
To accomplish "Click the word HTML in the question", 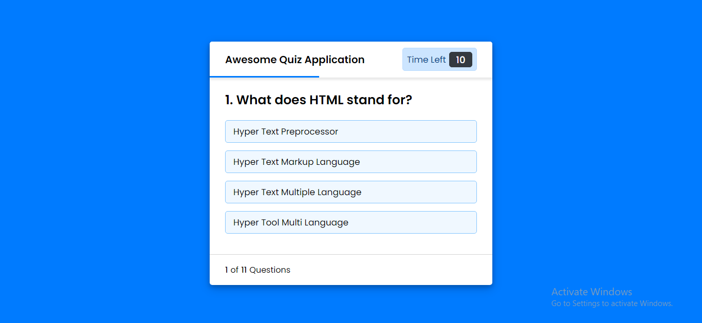I will (326, 100).
